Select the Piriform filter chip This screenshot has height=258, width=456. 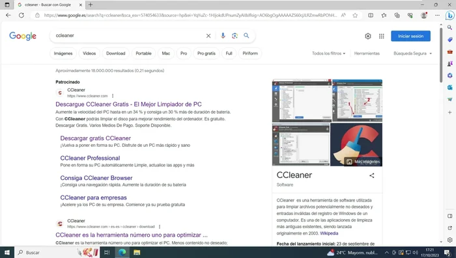(x=250, y=53)
